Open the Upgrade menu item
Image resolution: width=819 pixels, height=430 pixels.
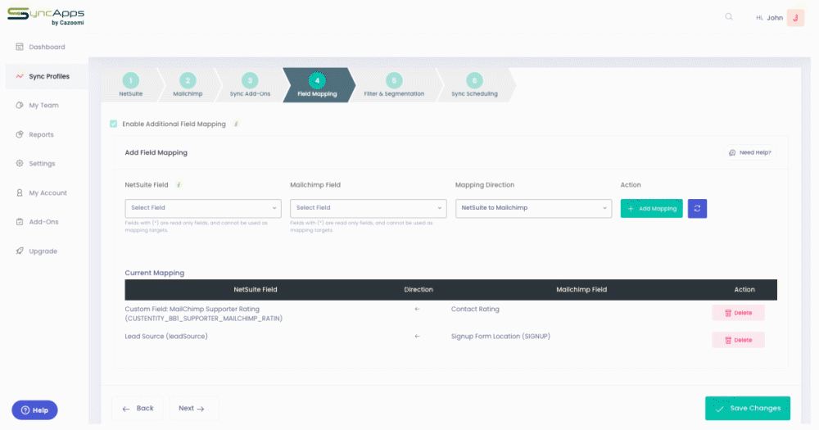tap(43, 251)
